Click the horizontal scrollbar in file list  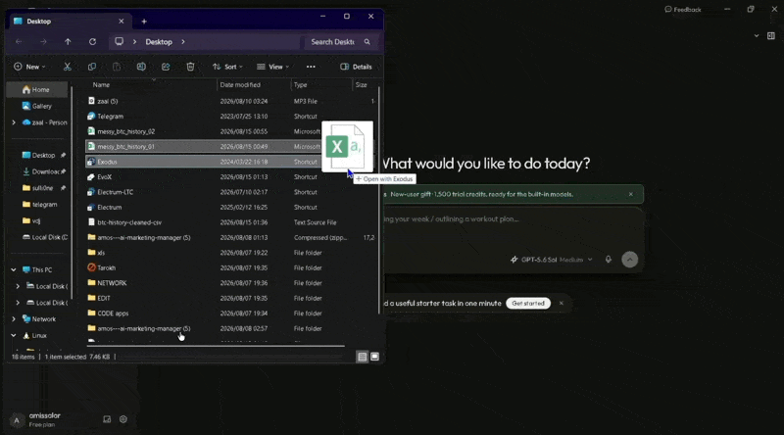click(216, 346)
